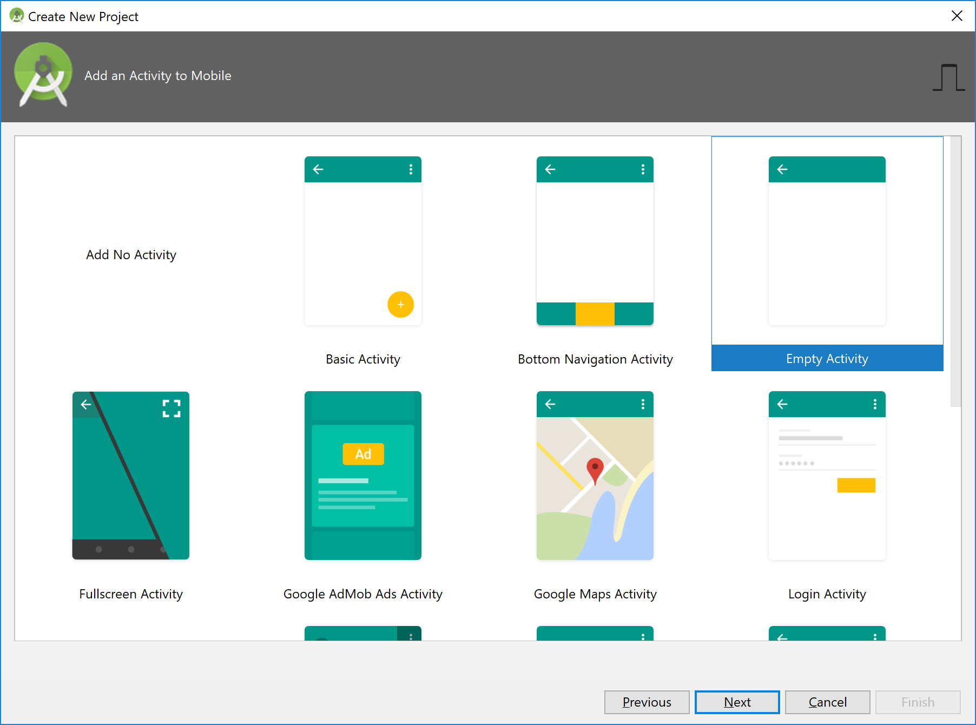Choose the Google Maps Activity template
Viewport: 976px width, 725px height.
595,476
